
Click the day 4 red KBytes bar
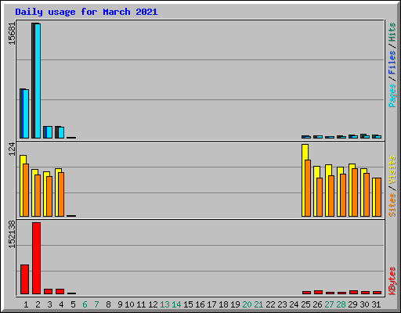click(x=60, y=291)
